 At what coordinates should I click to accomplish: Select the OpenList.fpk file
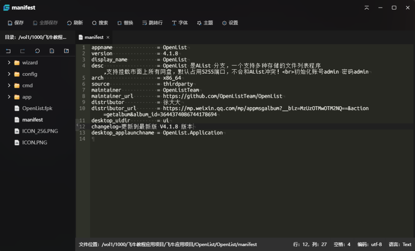(37, 108)
